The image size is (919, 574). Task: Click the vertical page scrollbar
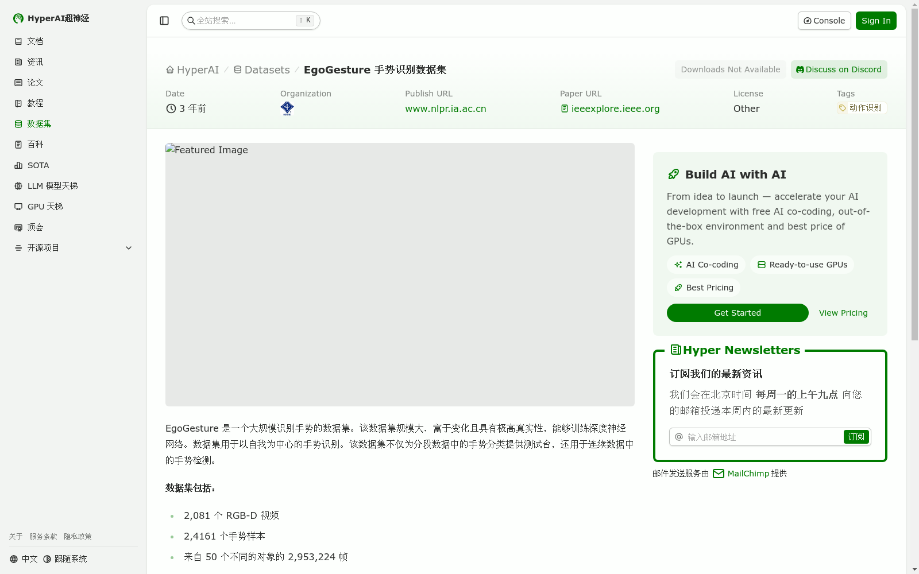914,174
